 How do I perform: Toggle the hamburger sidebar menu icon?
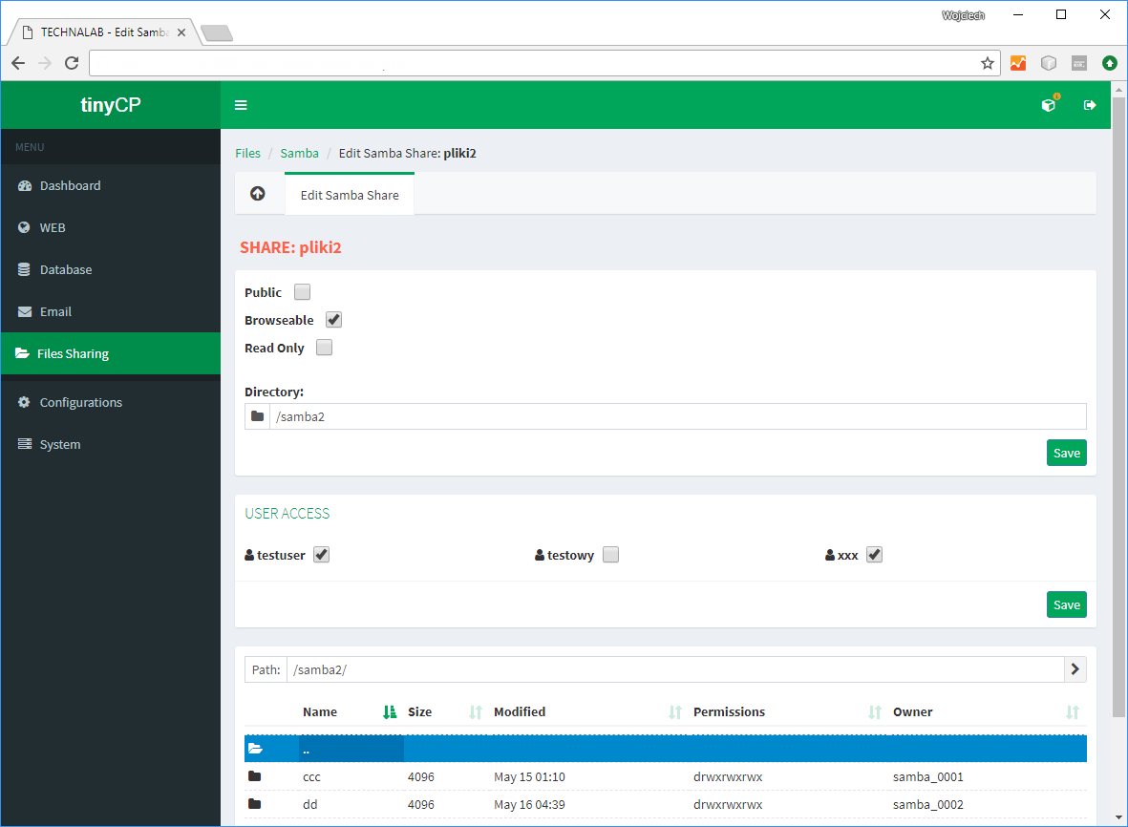click(241, 105)
